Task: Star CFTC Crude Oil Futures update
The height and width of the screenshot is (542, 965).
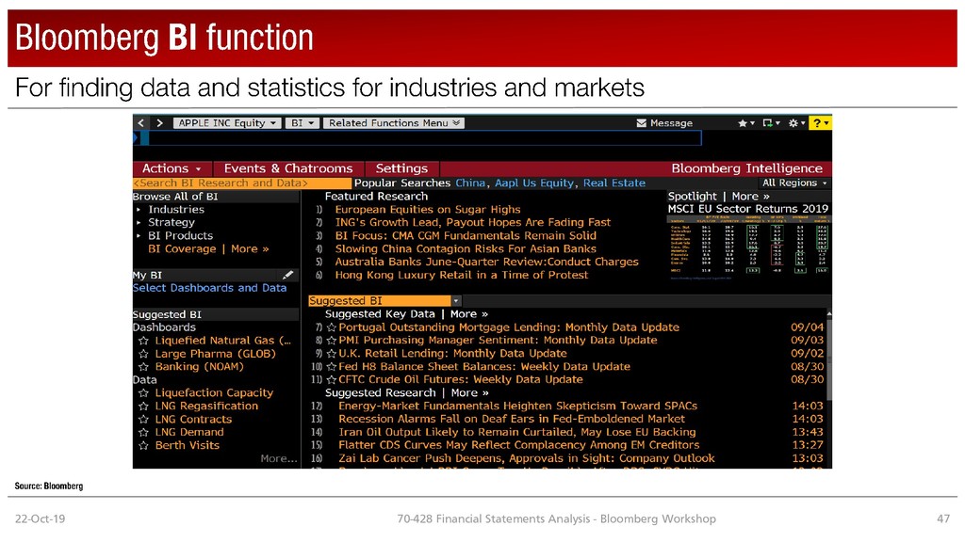Action: tap(331, 380)
